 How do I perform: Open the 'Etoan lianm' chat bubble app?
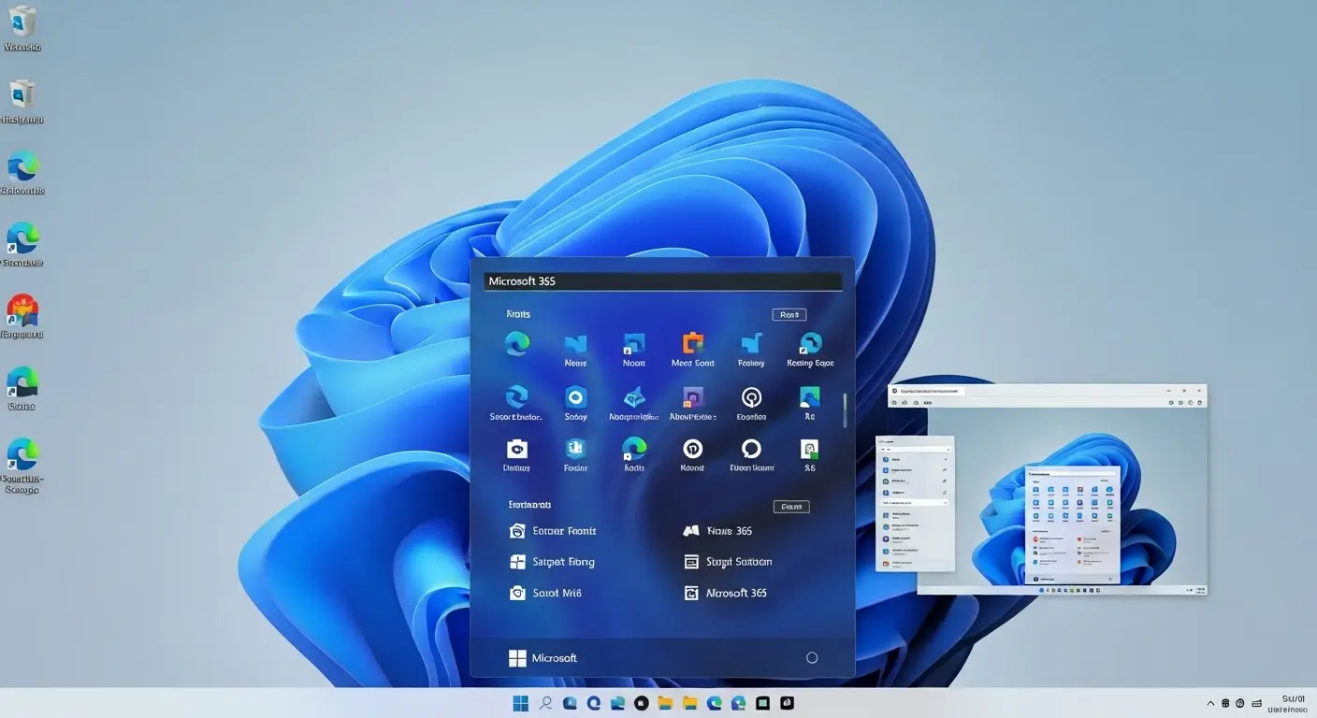tap(751, 449)
